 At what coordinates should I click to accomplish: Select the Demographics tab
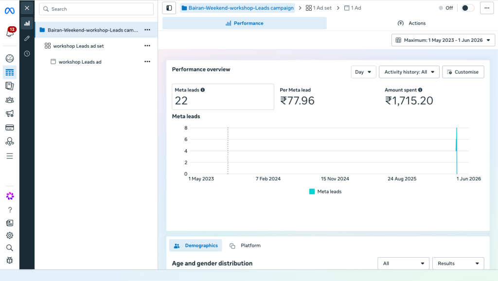196,246
